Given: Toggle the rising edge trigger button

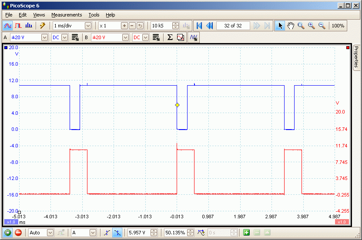Looking at the screenshot, I should tap(107, 233).
